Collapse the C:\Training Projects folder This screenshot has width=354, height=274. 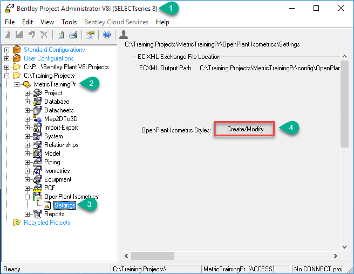coord(6,76)
